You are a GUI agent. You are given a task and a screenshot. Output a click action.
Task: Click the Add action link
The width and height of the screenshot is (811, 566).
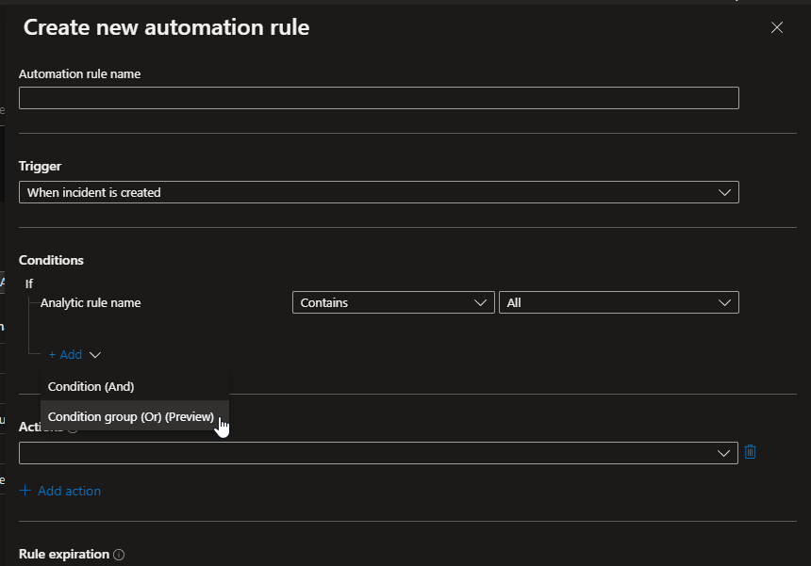pyautogui.click(x=59, y=490)
